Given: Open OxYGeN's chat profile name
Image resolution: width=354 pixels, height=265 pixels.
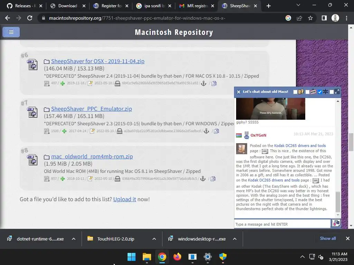Looking at the screenshot, I should coord(258,135).
